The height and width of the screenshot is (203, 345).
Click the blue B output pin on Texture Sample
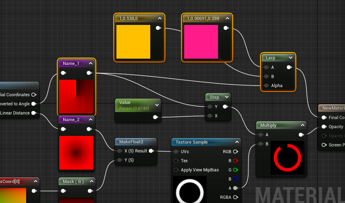point(236,179)
